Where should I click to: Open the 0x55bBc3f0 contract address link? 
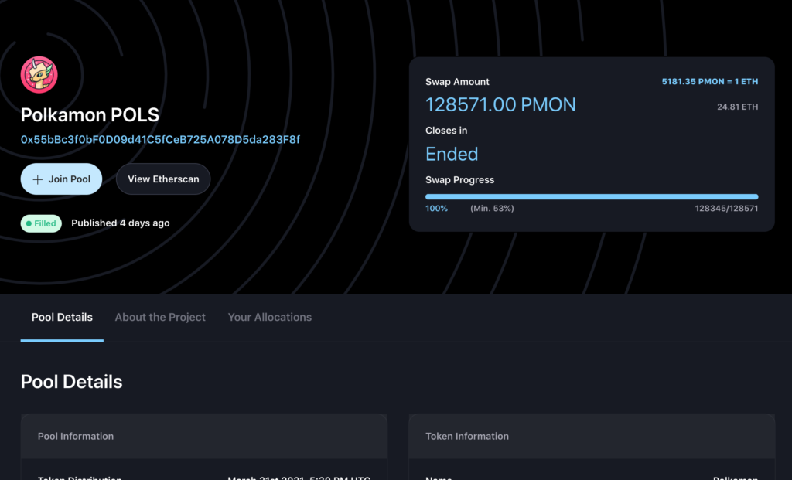click(160, 139)
